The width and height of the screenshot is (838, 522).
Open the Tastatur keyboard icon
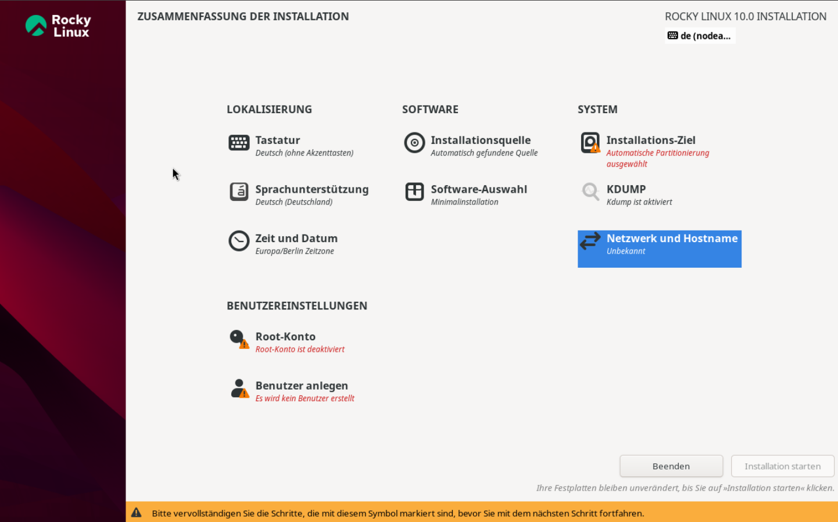click(239, 142)
